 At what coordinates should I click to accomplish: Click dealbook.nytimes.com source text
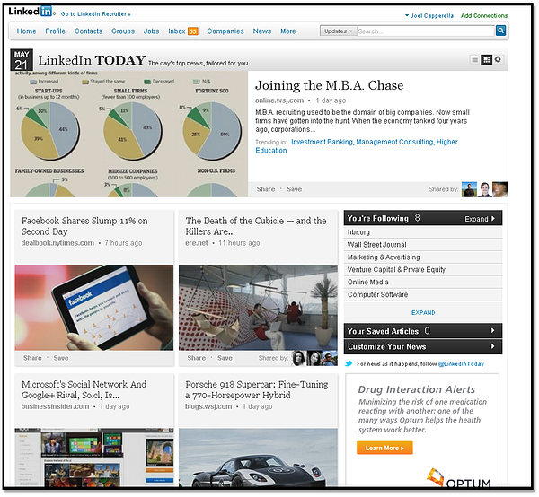(x=57, y=243)
